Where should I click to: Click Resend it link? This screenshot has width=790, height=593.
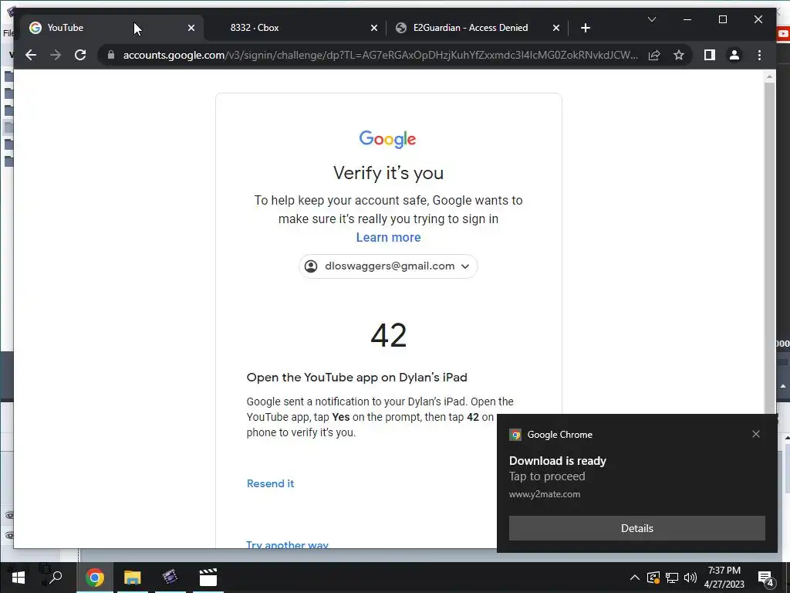pyautogui.click(x=271, y=483)
